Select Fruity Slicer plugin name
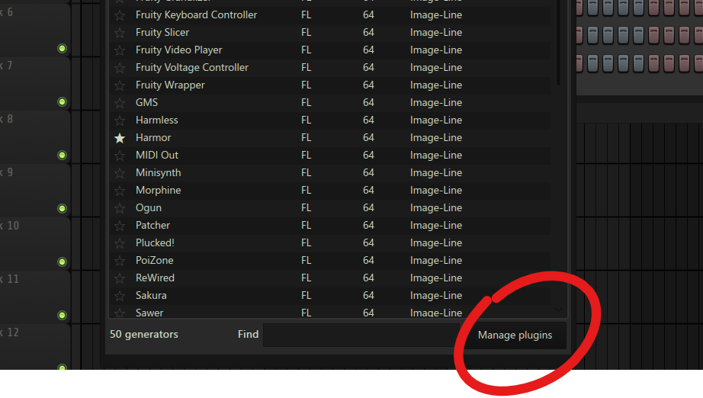 pos(162,32)
